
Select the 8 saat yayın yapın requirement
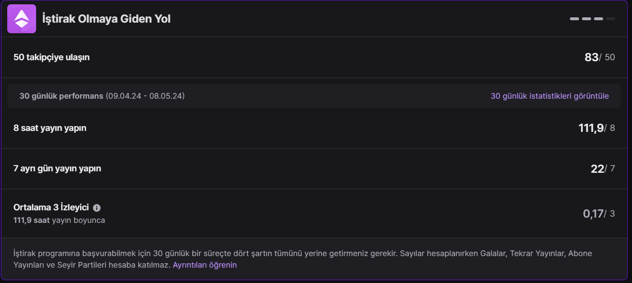pos(50,128)
